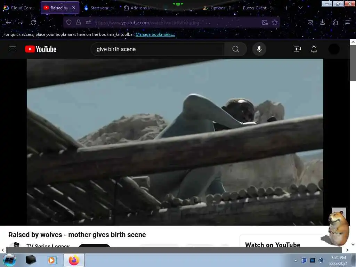The image size is (356, 267).
Task: Click the vertical scrollbar down arrow
Action: click(x=353, y=244)
